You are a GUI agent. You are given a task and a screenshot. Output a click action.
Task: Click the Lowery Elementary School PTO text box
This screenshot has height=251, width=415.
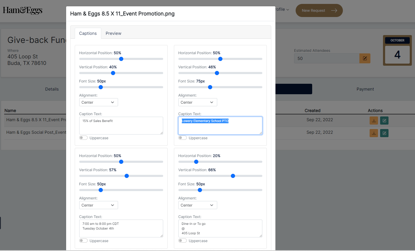[x=220, y=126]
